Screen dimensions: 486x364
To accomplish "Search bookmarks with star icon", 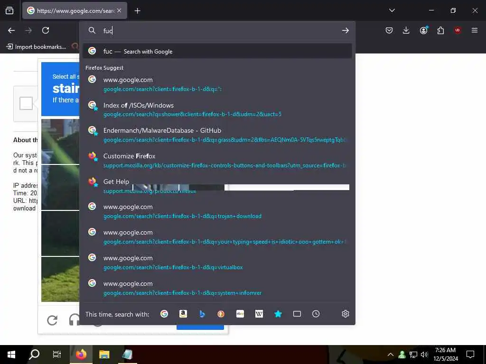I will [278, 314].
